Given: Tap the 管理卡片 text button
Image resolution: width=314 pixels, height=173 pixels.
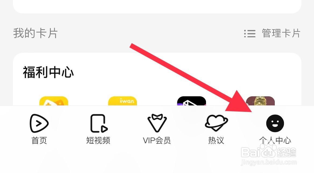Looking at the screenshot, I should pyautogui.click(x=281, y=34).
